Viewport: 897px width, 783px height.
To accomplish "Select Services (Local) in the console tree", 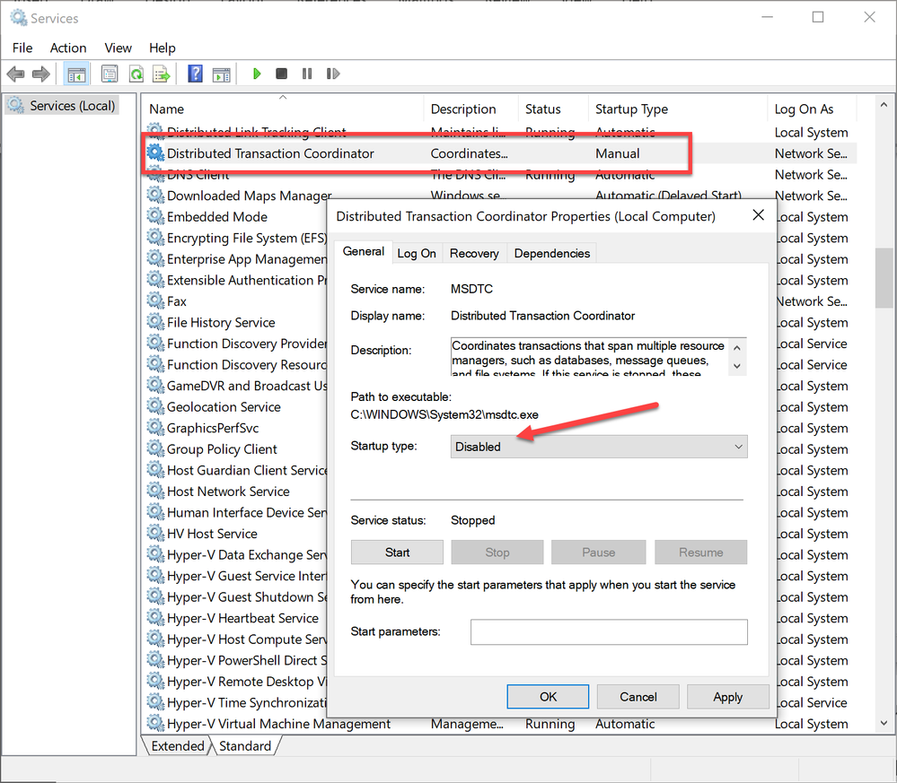I will (x=62, y=106).
